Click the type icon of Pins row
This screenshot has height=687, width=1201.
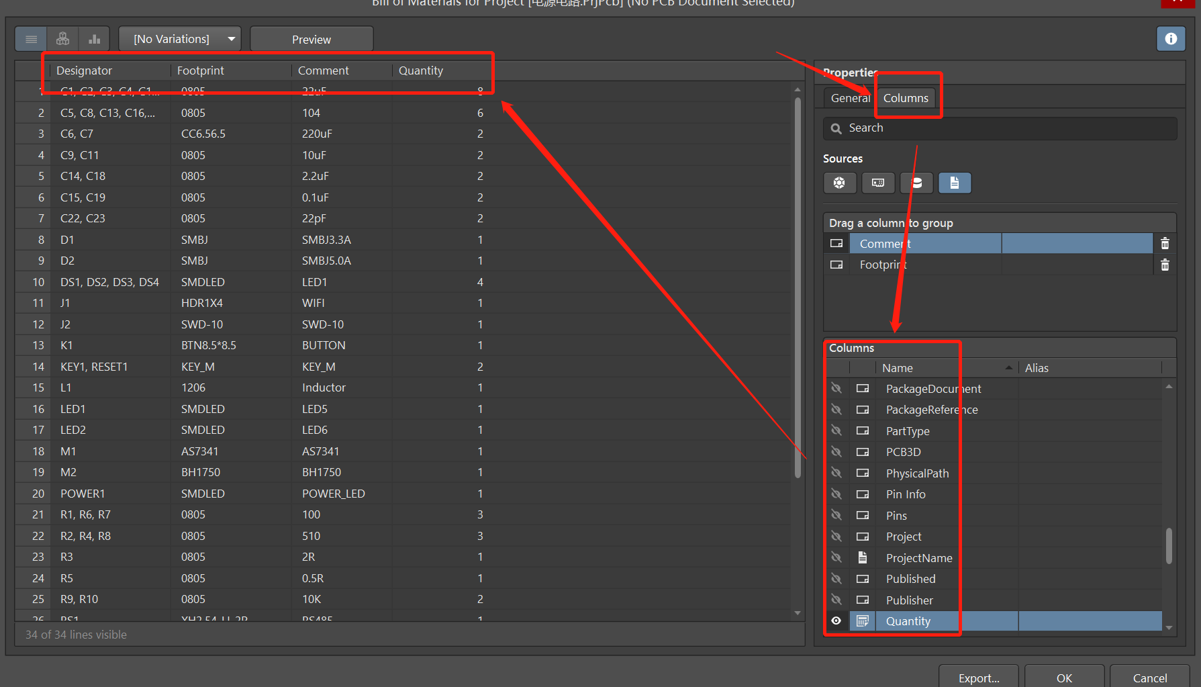click(x=863, y=516)
